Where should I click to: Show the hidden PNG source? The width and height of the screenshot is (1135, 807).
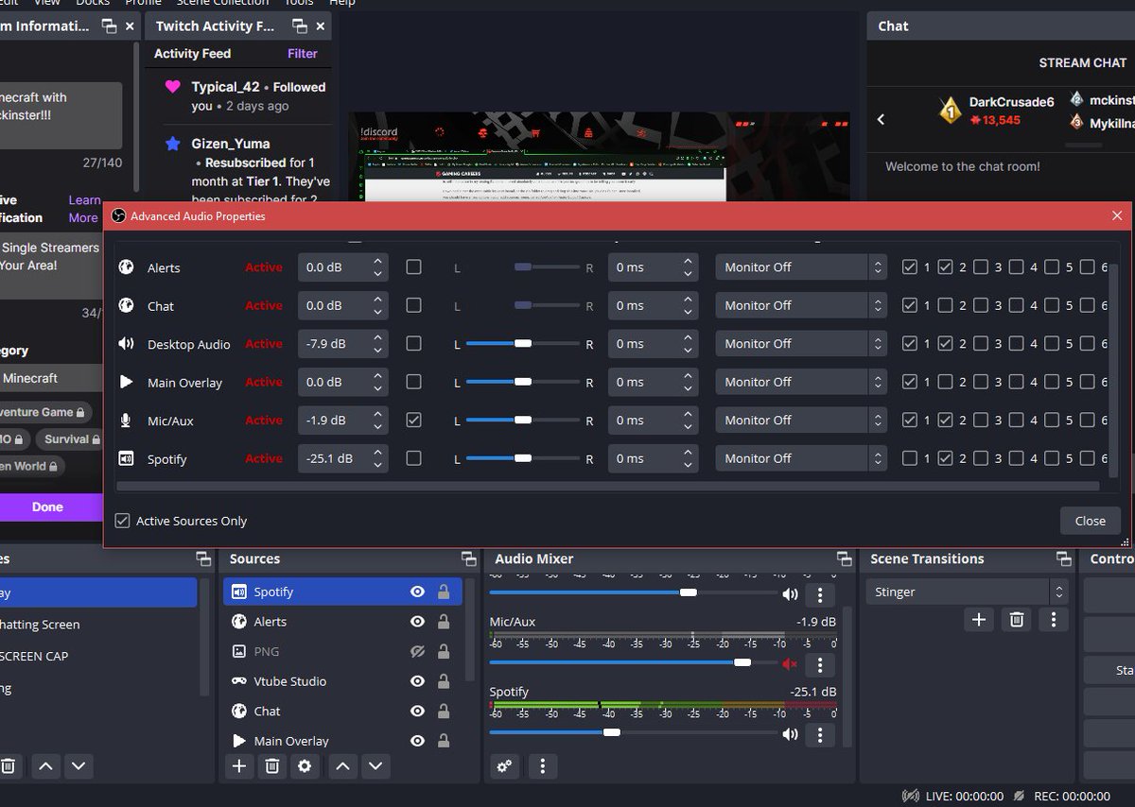pyautogui.click(x=417, y=651)
